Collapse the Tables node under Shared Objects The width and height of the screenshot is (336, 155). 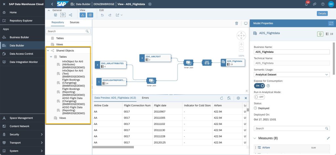(51, 57)
